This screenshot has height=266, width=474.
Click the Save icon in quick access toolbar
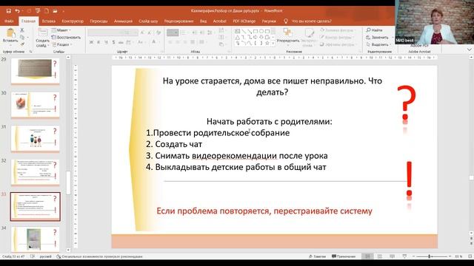click(8, 11)
